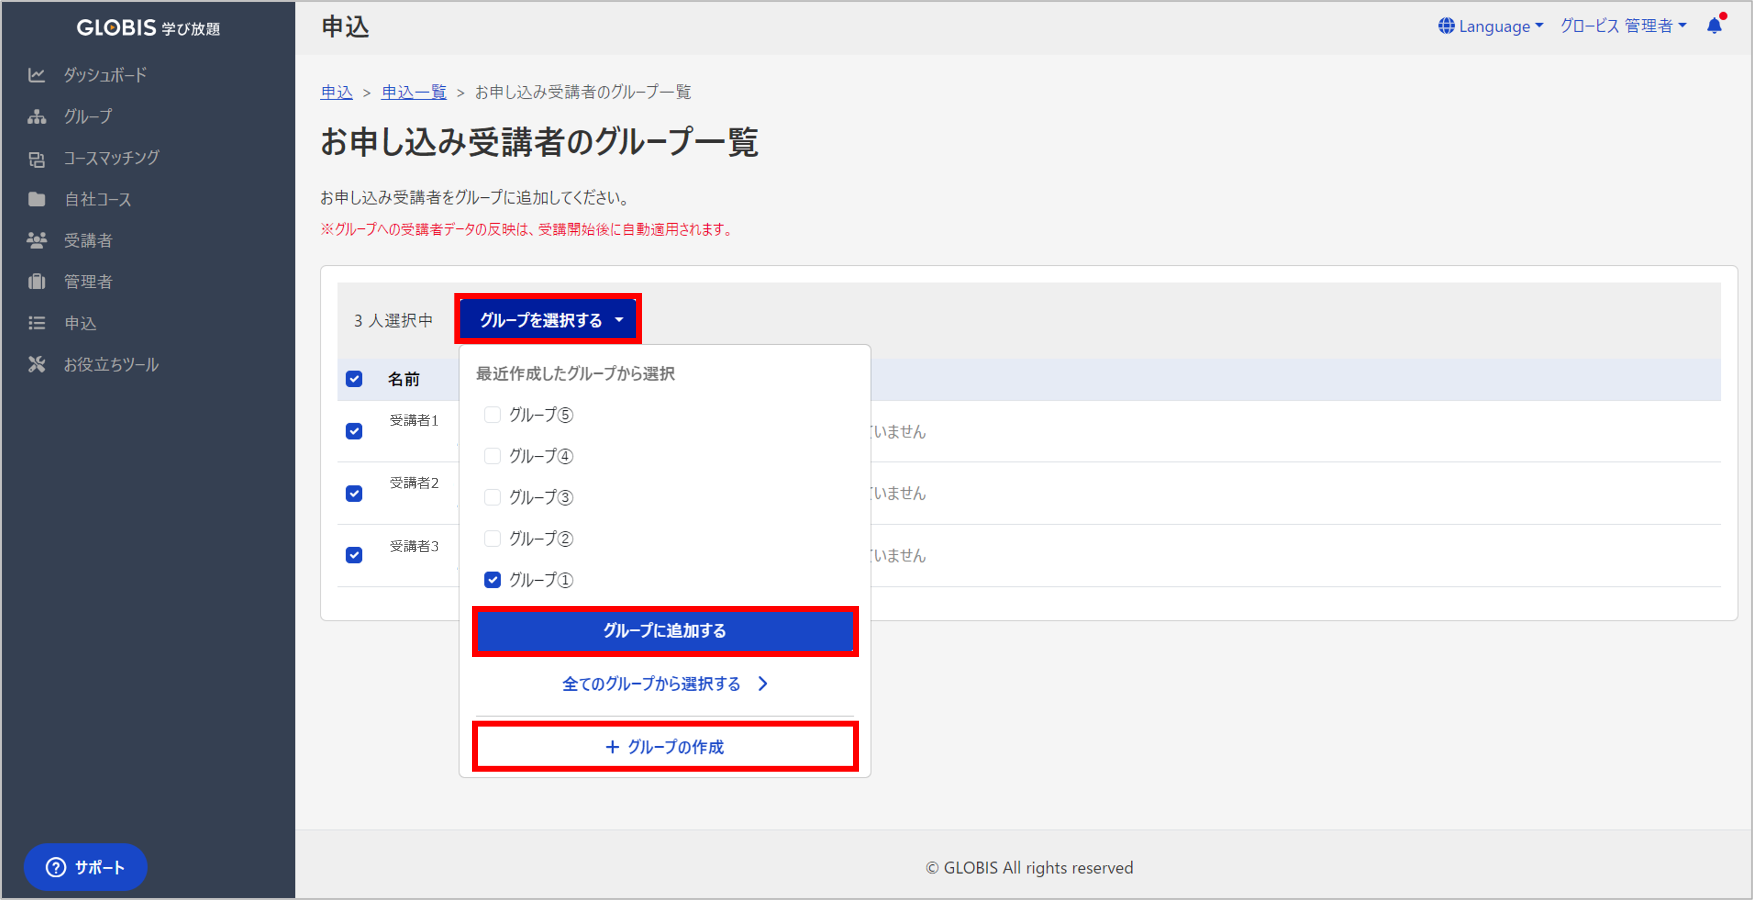Open コースマッチング in the sidebar
Screen dimensions: 1753x900
click(x=111, y=158)
